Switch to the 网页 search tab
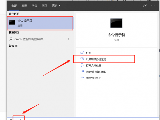160x120 pixels. click(x=45, y=6)
